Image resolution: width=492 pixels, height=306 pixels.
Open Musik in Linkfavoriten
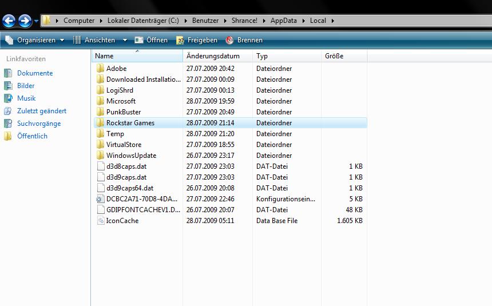pos(26,98)
